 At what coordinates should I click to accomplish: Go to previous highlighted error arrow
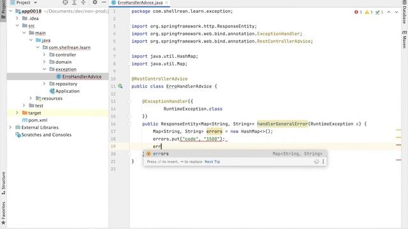pyautogui.click(x=389, y=12)
